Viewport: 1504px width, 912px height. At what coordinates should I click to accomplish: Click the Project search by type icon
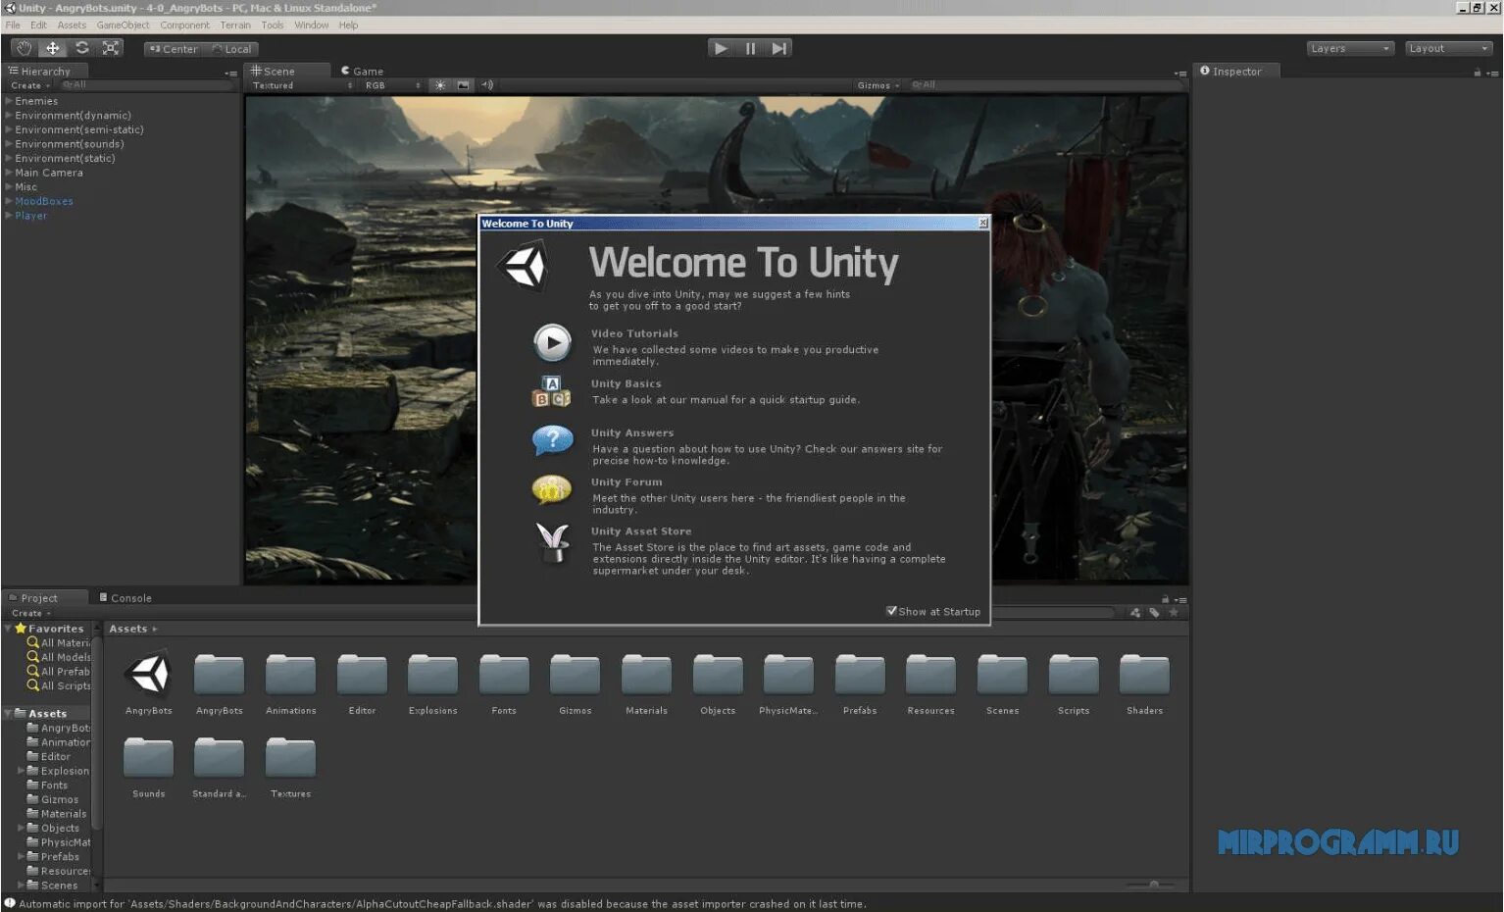1135,613
